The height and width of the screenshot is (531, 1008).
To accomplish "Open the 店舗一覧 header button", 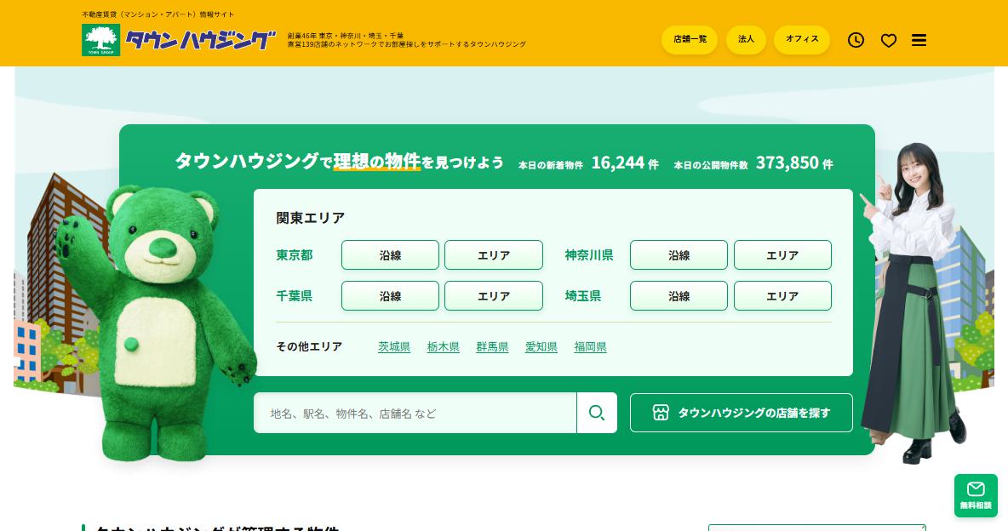I will pos(690,39).
